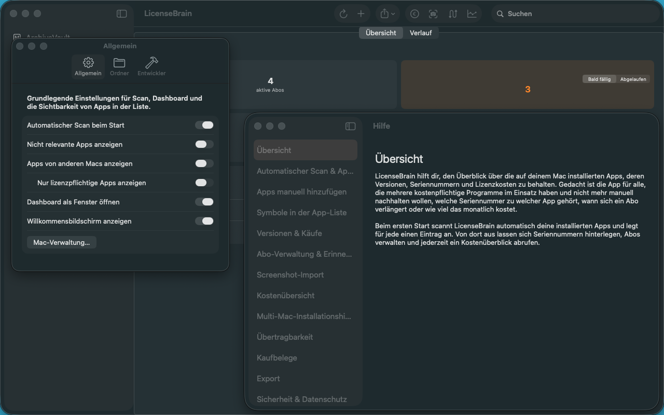This screenshot has width=664, height=415.
Task: Switch to the Verlauf segment
Action: [x=421, y=33]
